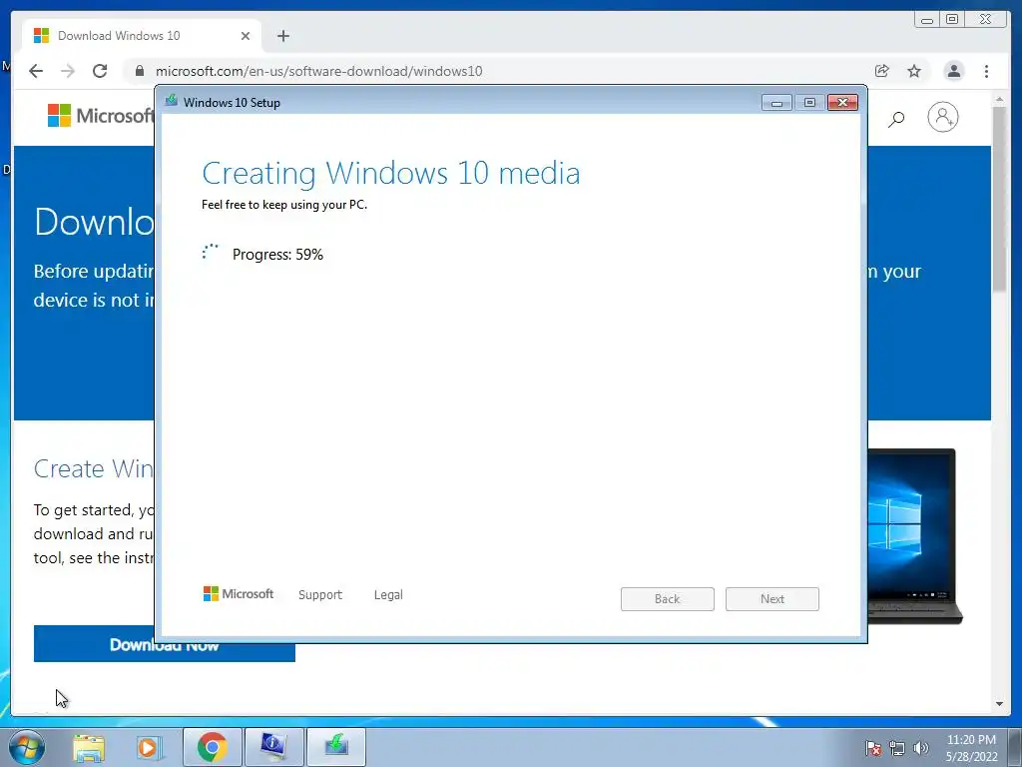Click the webpage vertical scrollbar thumb
Screen dimensions: 1022x767
pos(999,200)
